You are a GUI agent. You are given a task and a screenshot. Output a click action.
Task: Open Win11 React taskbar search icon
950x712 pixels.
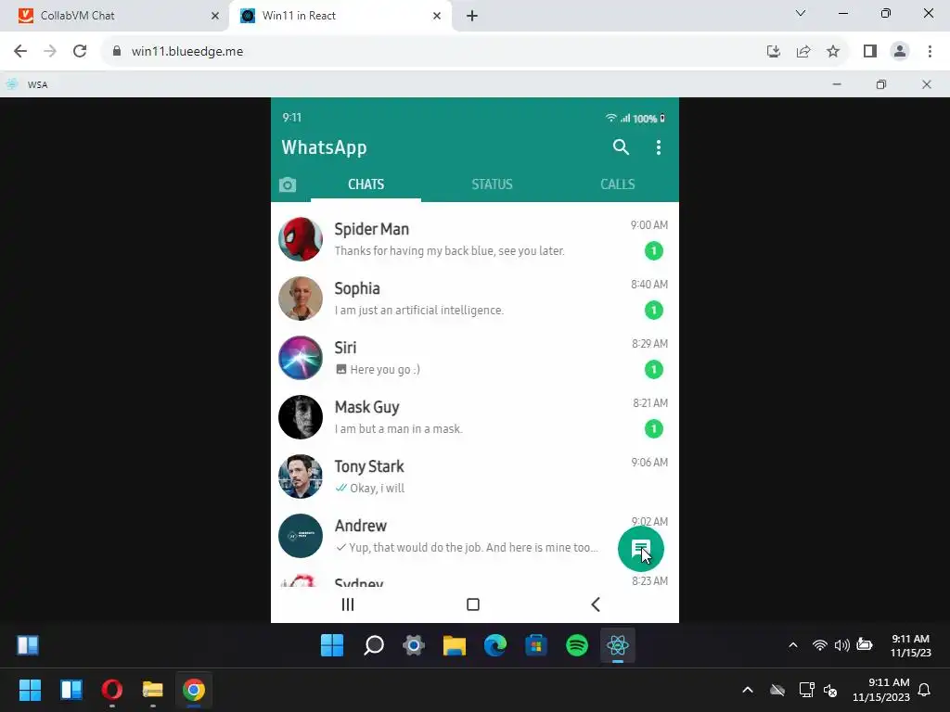(x=373, y=645)
